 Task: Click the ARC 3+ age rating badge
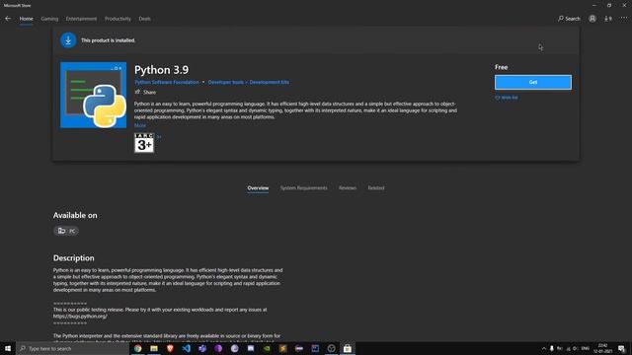click(x=144, y=143)
